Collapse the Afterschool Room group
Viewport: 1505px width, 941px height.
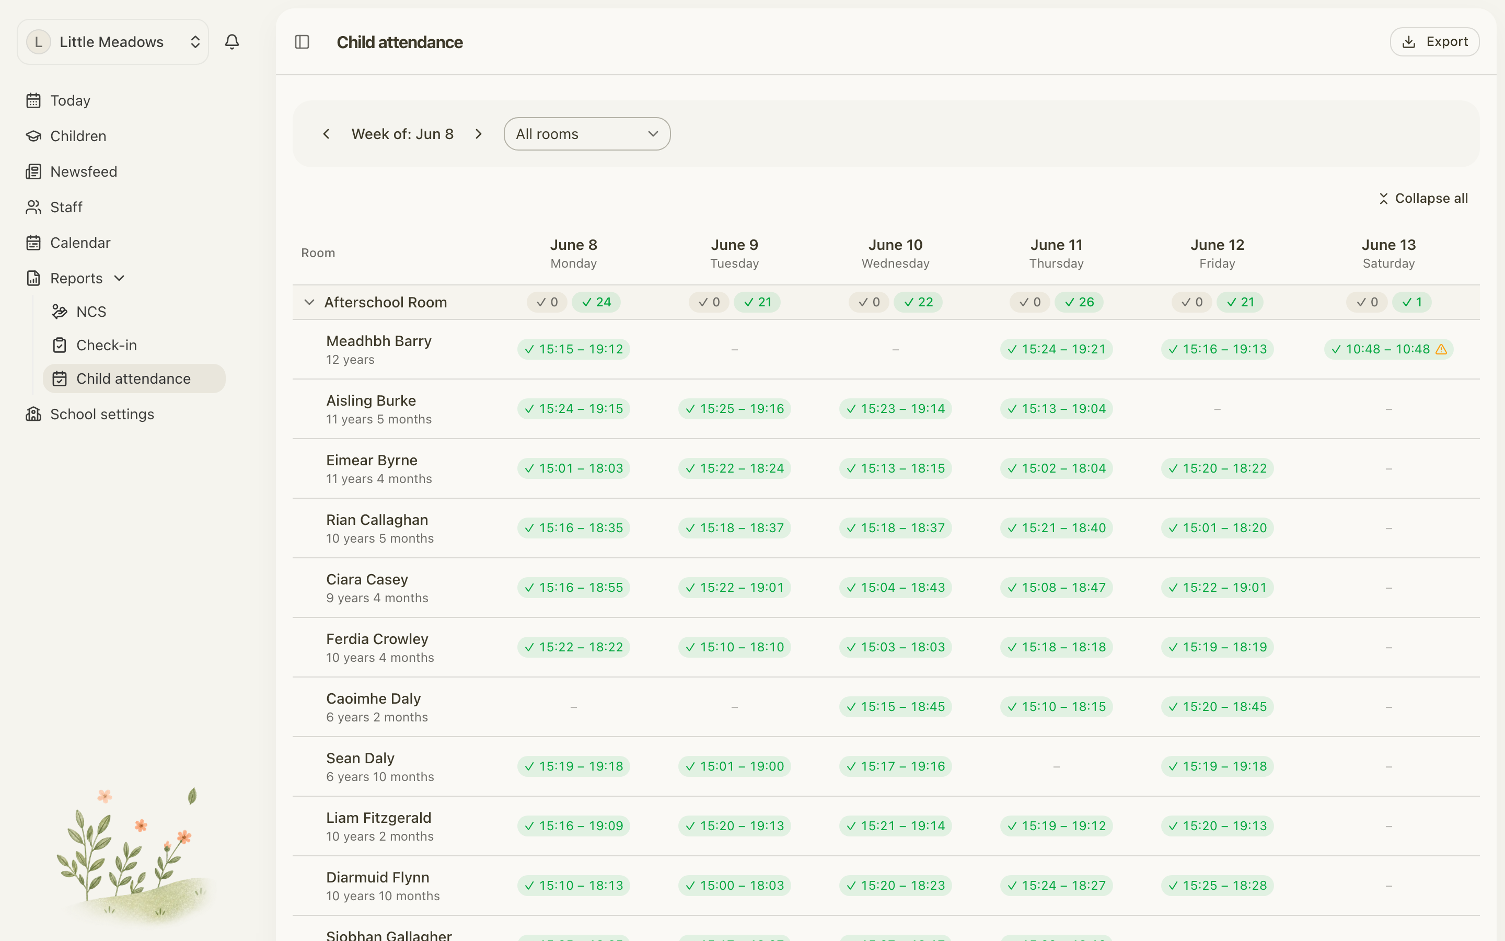coord(309,302)
